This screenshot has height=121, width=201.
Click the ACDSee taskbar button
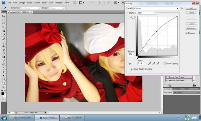coord(72,118)
